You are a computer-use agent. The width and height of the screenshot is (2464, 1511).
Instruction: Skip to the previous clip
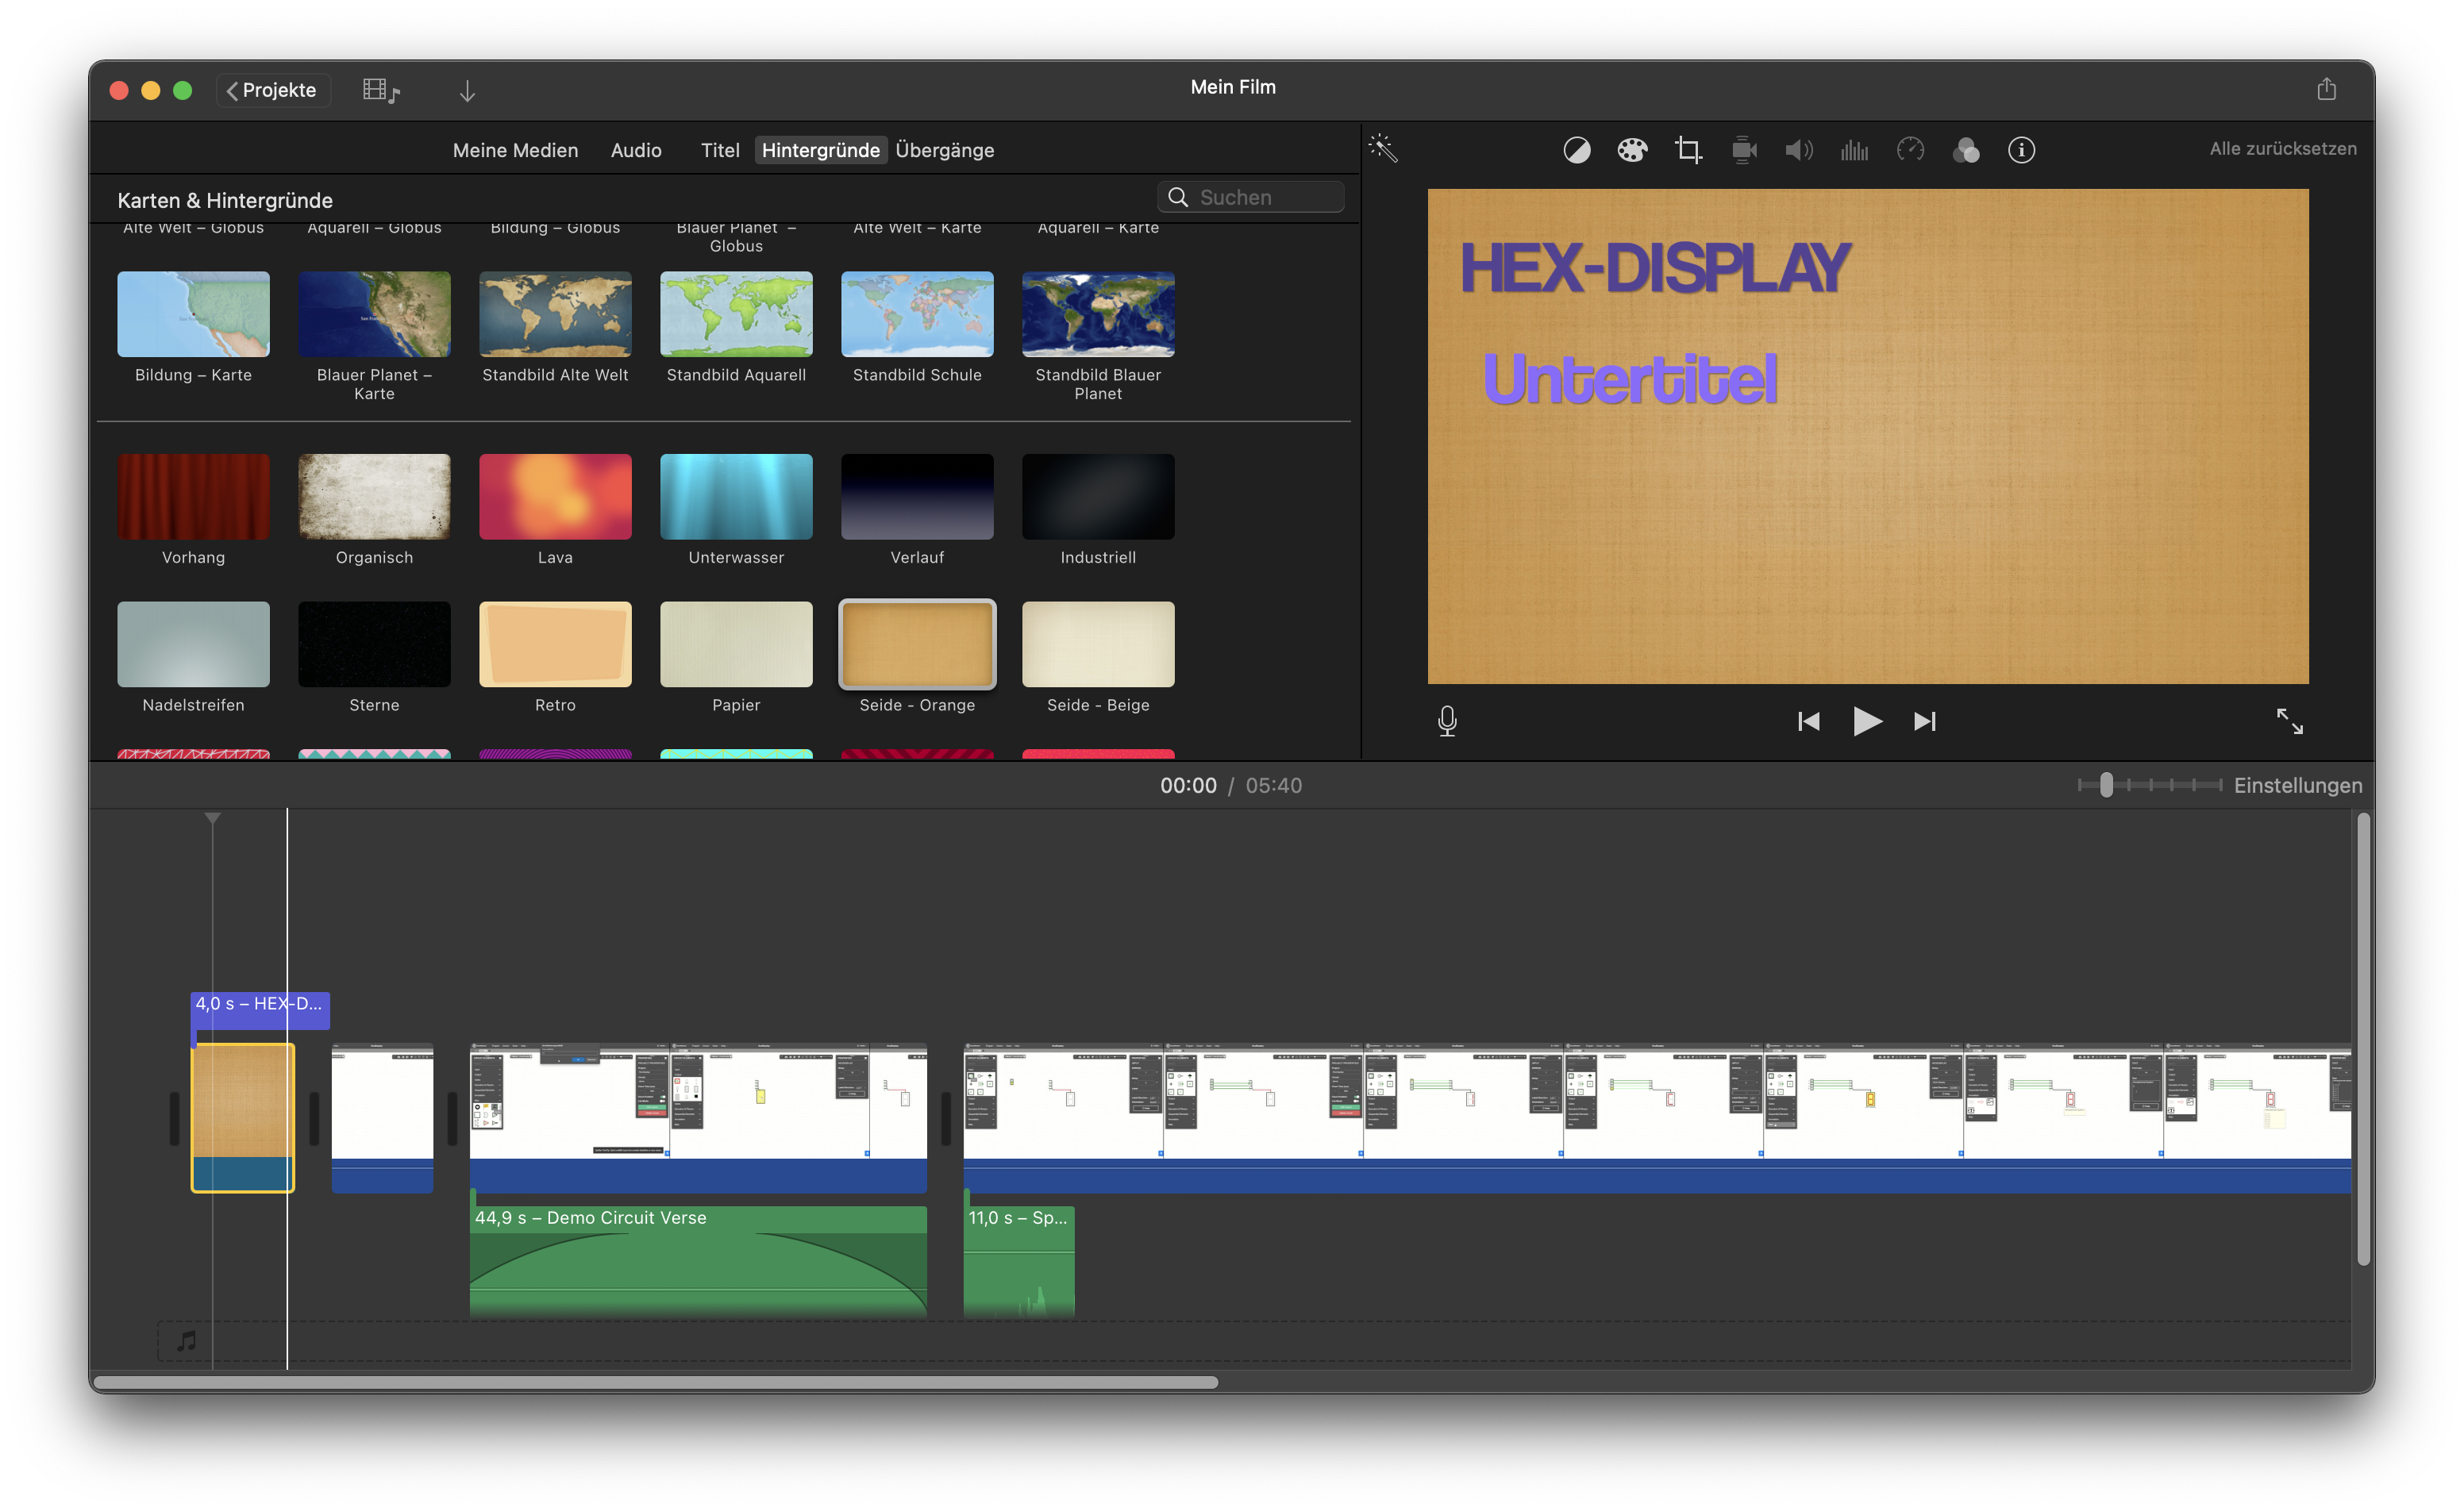pyautogui.click(x=1808, y=721)
